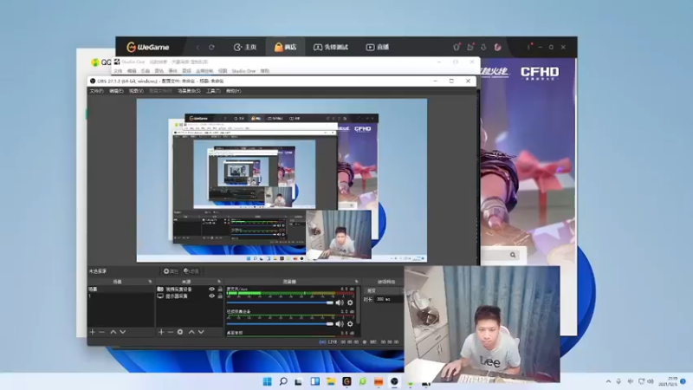The image size is (693, 390).
Task: Go back in WeGame navigation
Action: point(198,48)
